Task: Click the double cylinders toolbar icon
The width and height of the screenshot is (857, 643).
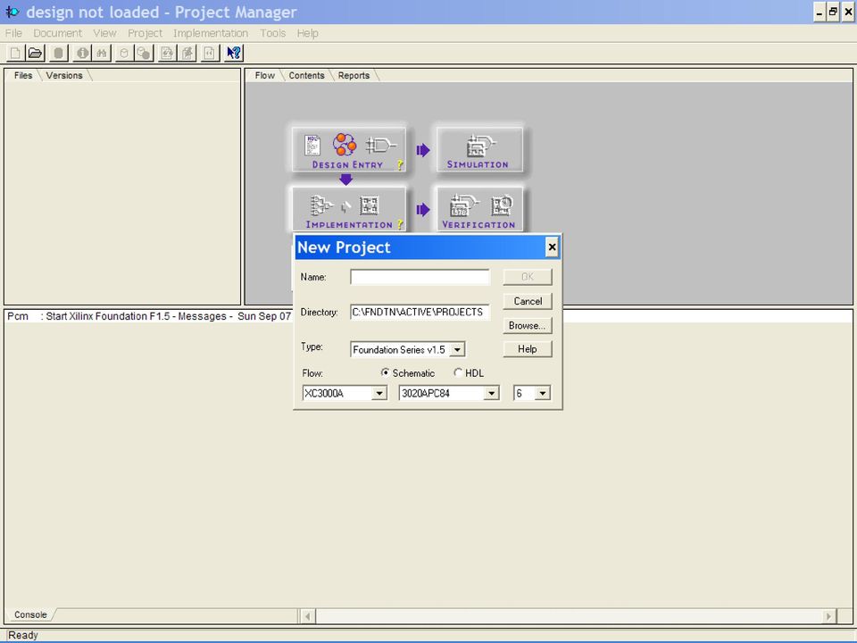Action: tap(144, 53)
